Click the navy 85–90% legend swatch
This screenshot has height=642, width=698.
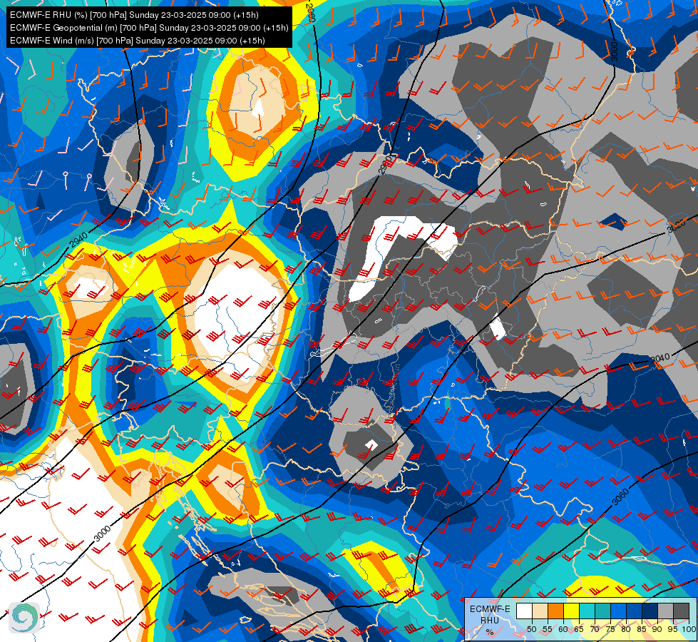[650, 611]
